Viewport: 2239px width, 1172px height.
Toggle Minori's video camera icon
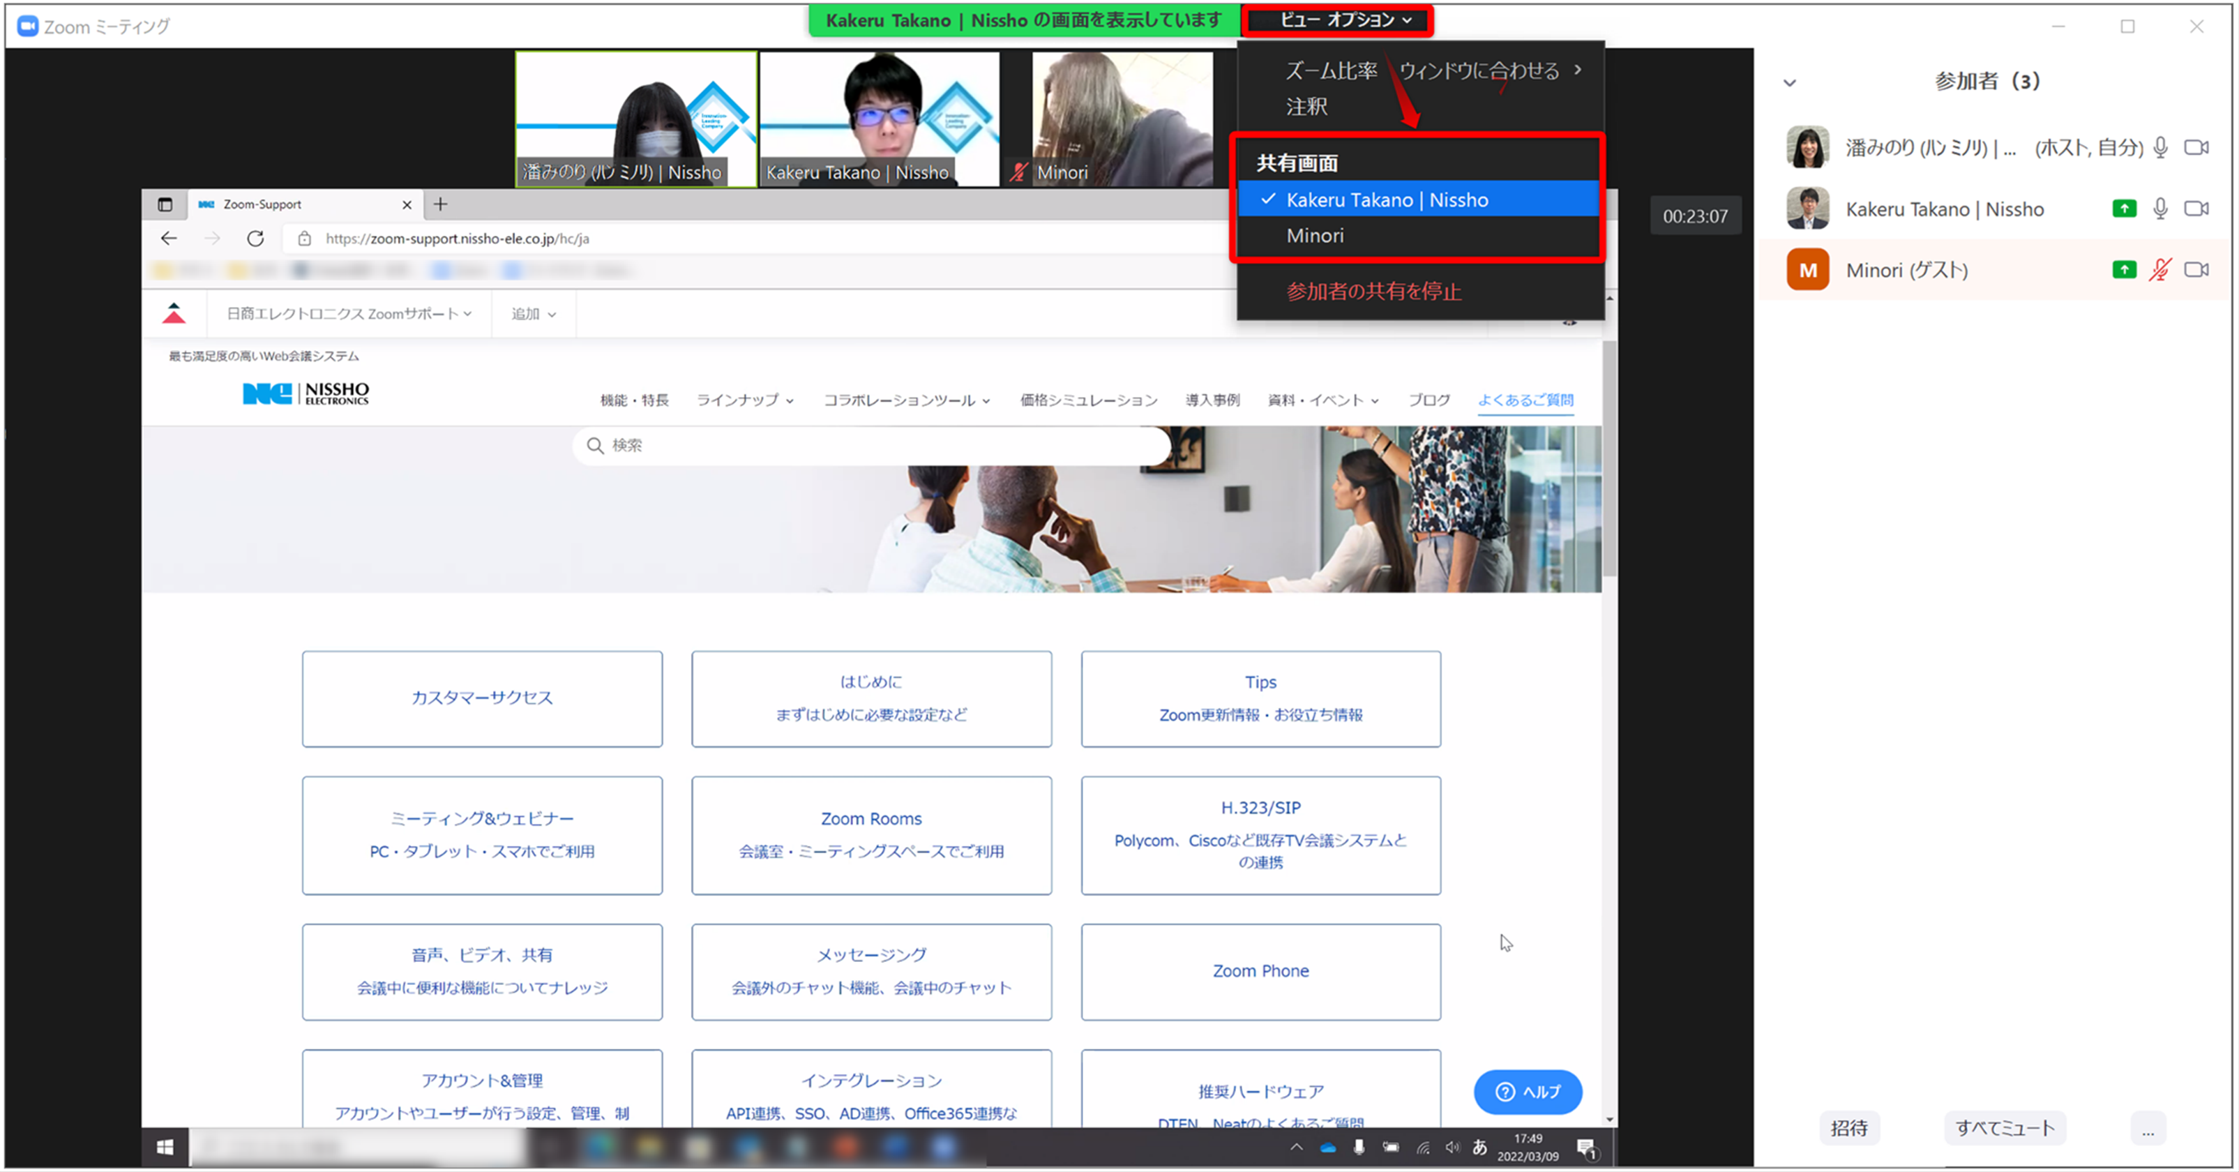coord(2196,271)
